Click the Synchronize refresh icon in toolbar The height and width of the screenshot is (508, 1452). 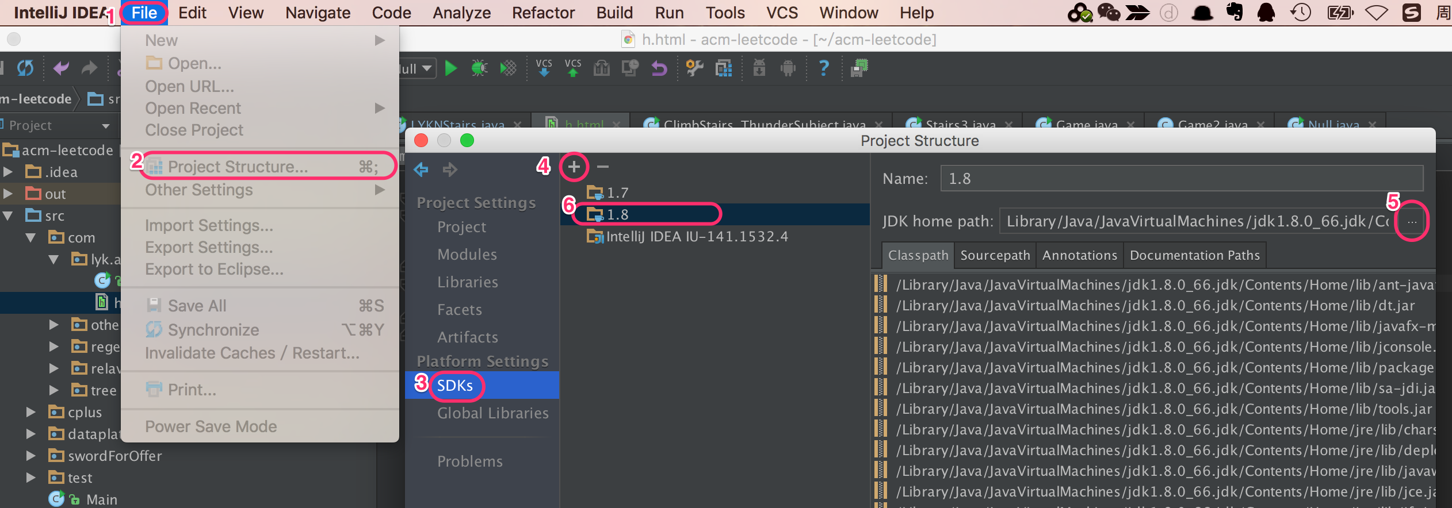tap(25, 68)
